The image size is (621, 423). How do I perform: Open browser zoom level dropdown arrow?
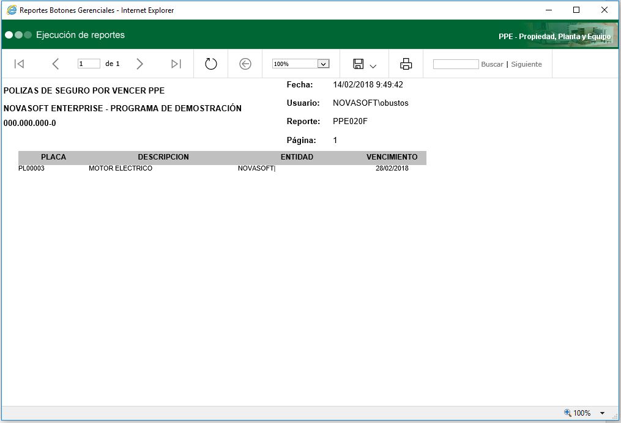603,413
